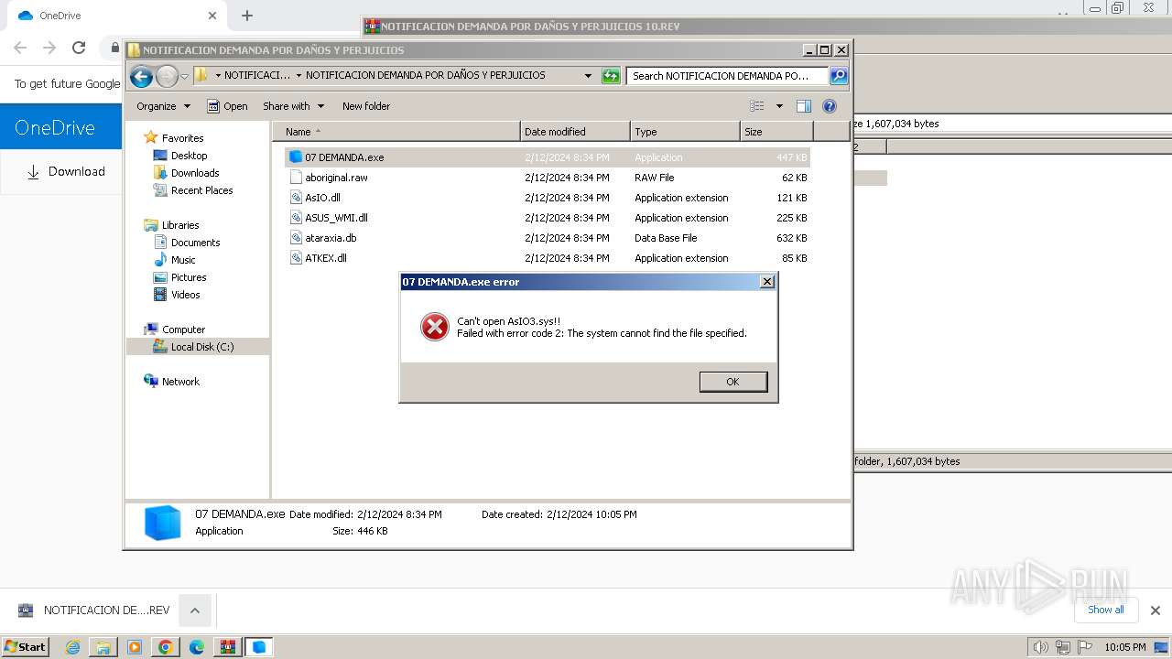Click the NOTIFICACI... breadcrumb segment
Image resolution: width=1172 pixels, height=659 pixels.
[257, 76]
